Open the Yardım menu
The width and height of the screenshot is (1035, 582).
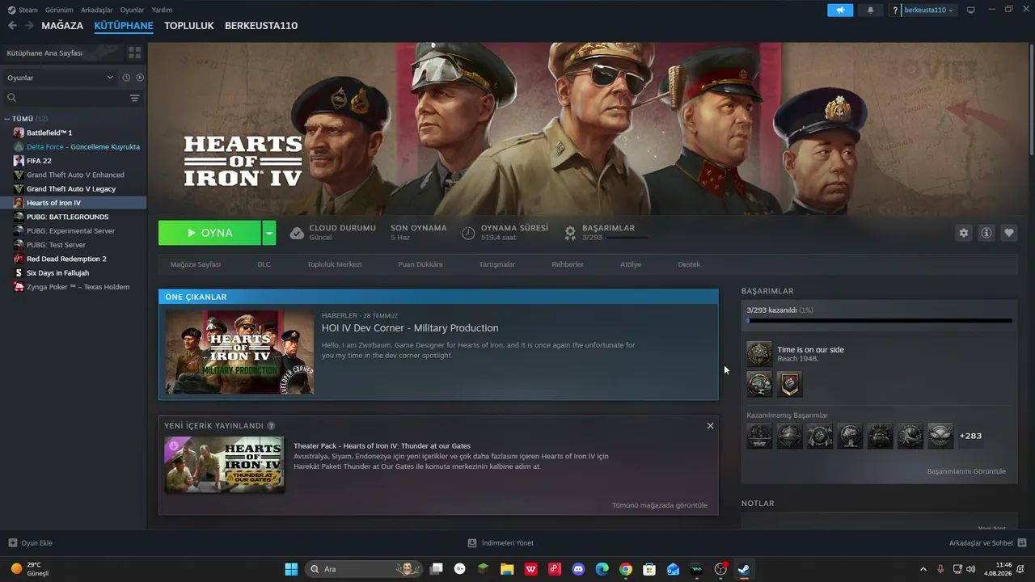coord(162,11)
